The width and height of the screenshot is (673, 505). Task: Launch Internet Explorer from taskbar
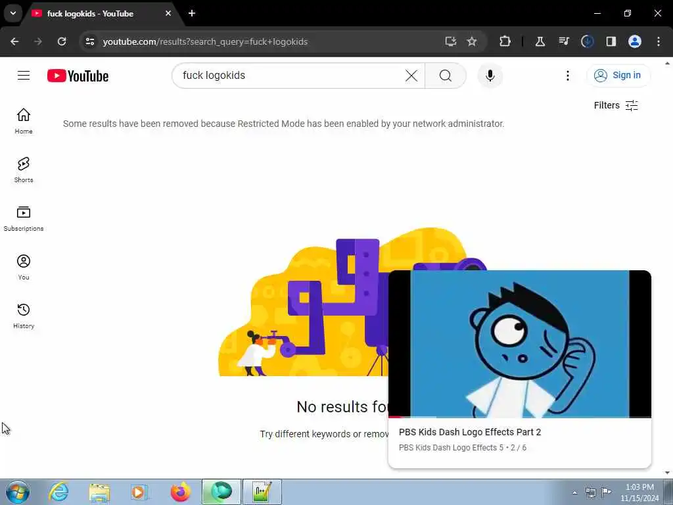tap(58, 492)
